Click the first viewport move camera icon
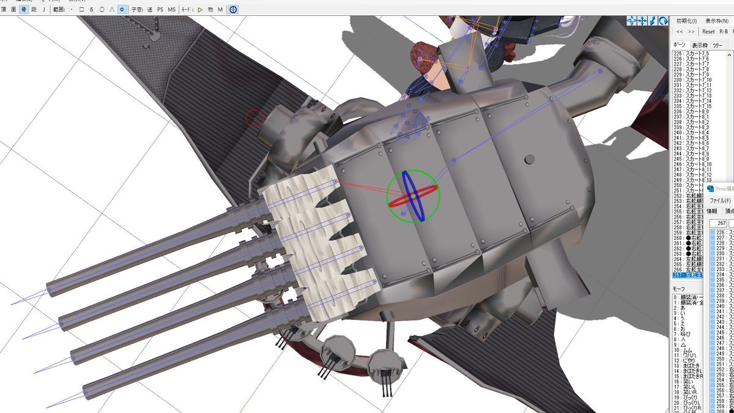This screenshot has width=734, height=413. (x=632, y=21)
